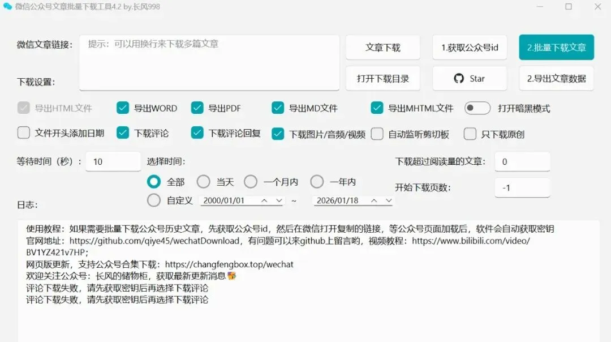
Task: Uncheck 下载评论回复 checkbox
Action: tap(197, 133)
